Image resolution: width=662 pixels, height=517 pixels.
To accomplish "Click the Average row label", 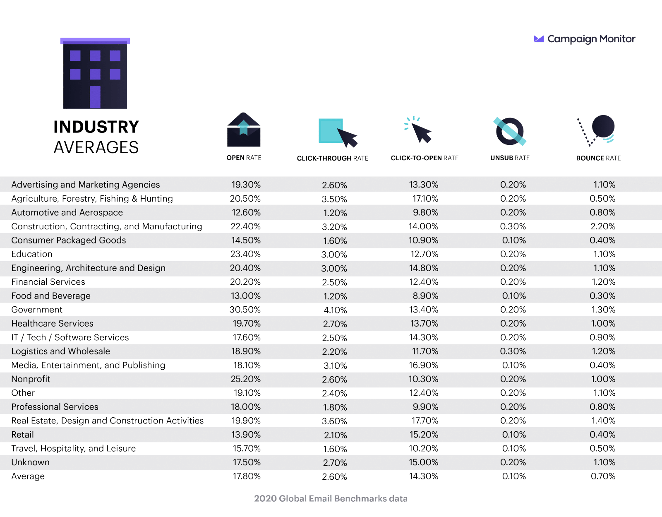I will click(x=28, y=476).
